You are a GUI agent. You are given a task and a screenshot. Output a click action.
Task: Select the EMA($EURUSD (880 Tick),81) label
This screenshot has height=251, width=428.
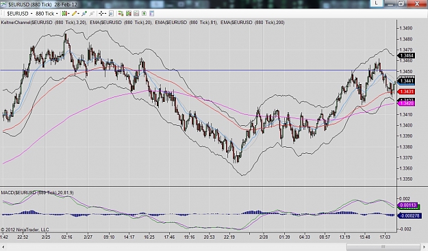(186, 23)
